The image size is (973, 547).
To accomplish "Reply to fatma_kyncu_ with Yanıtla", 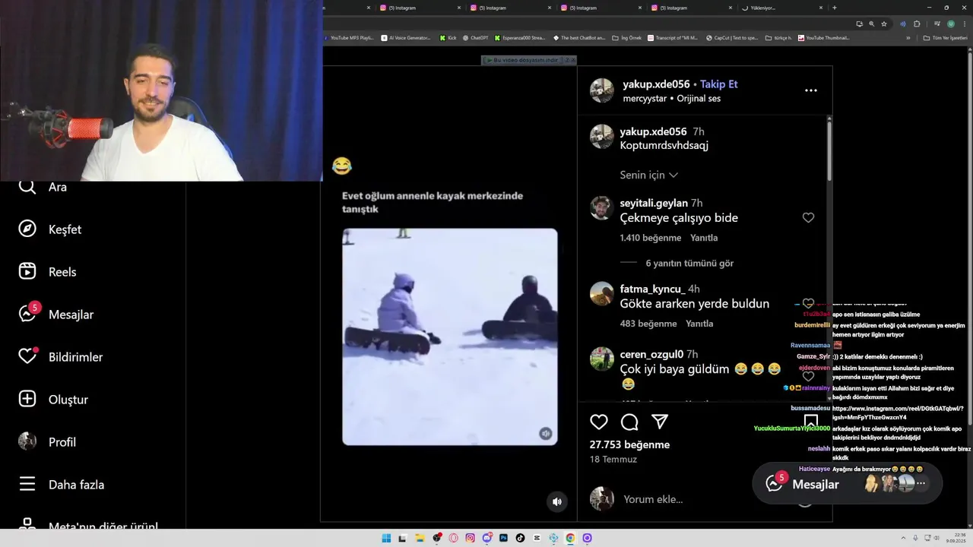I will [x=699, y=324].
